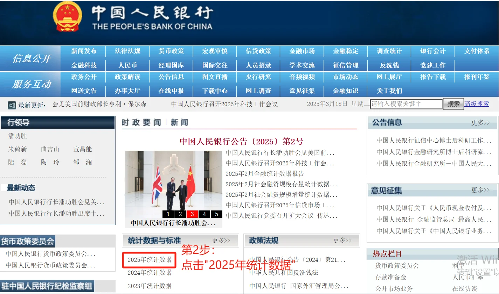The height and width of the screenshot is (294, 499).
Task: Open 宏观审慎 navigation item
Action: tap(215, 51)
